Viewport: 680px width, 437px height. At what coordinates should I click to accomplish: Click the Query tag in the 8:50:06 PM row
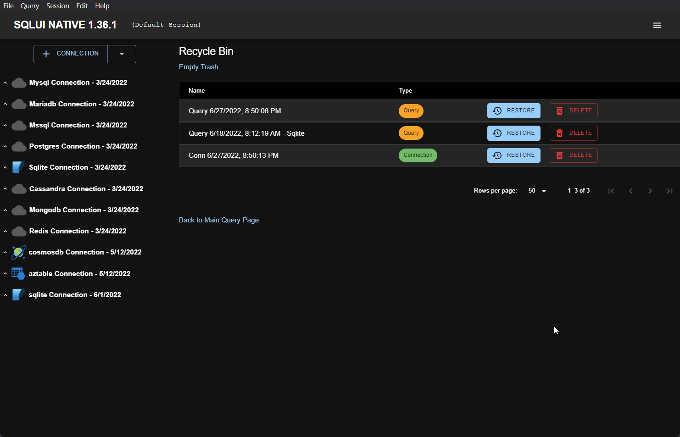pos(411,111)
